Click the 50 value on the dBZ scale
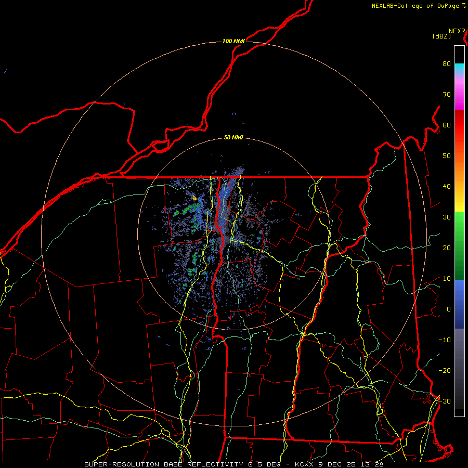468x468 pixels. 447,156
